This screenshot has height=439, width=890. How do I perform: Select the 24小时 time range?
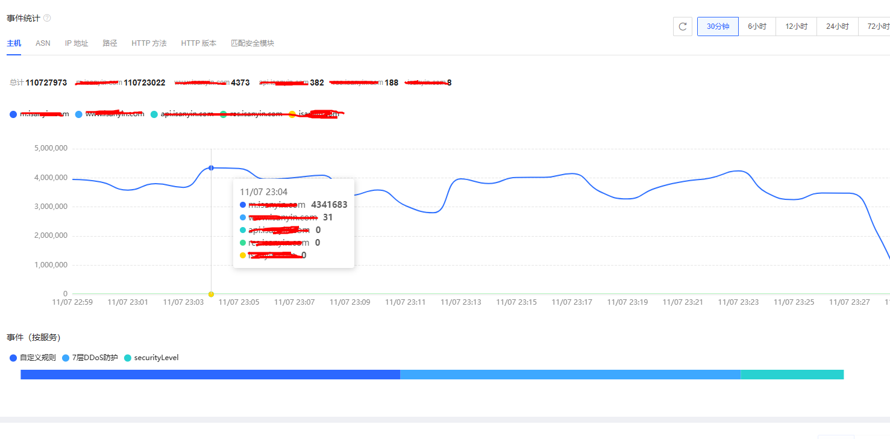(837, 26)
